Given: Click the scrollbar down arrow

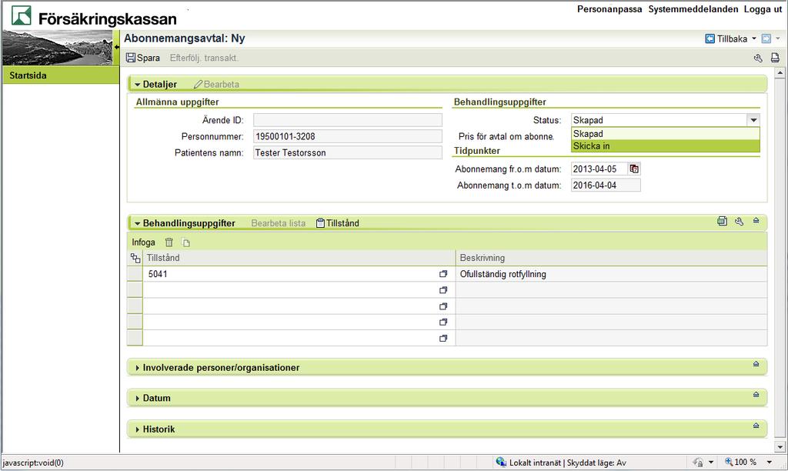Looking at the screenshot, I should [780, 447].
